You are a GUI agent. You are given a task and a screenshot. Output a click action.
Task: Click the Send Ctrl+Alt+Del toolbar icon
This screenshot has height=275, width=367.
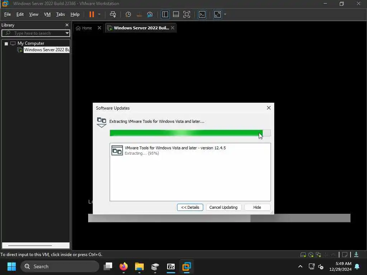click(113, 14)
